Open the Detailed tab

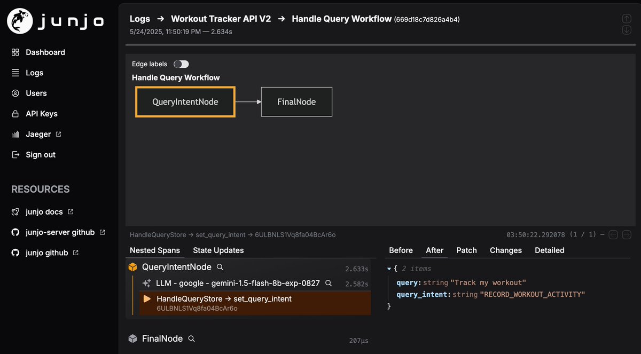tap(550, 250)
